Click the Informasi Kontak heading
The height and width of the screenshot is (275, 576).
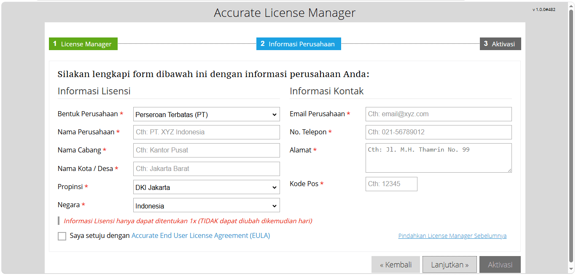point(327,91)
